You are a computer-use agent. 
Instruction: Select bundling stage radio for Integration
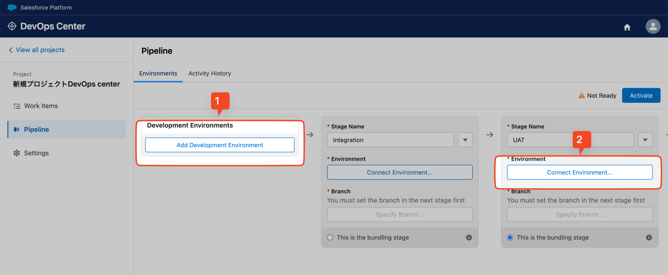pos(330,237)
